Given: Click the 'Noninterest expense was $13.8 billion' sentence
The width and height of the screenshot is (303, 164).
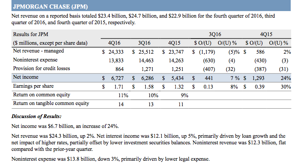Looking at the screenshot, I should (x=111, y=159).
